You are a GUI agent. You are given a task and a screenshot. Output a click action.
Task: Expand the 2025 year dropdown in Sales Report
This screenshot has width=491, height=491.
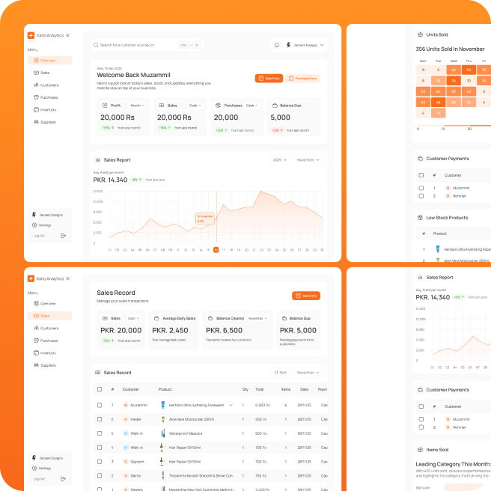click(279, 159)
